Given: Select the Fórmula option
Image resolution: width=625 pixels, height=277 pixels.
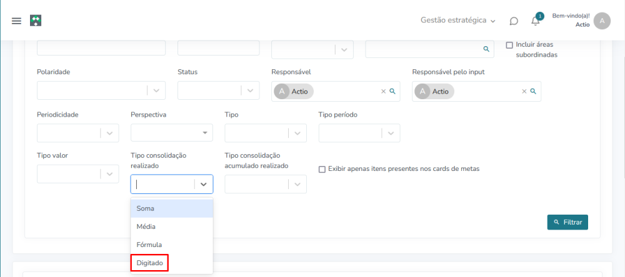Looking at the screenshot, I should coord(149,245).
